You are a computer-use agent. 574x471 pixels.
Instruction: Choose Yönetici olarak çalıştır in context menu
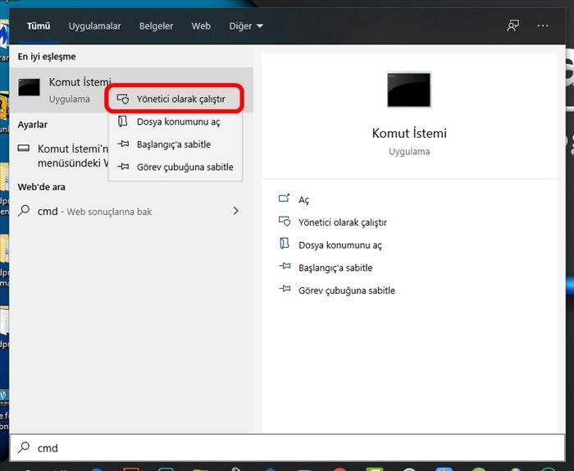click(x=180, y=98)
